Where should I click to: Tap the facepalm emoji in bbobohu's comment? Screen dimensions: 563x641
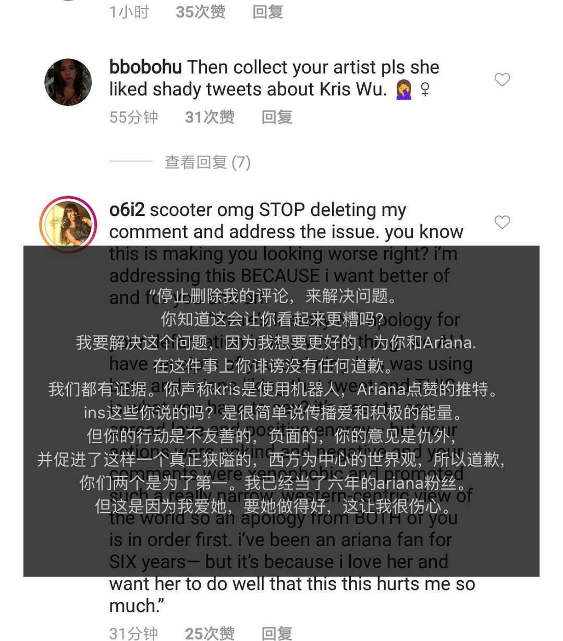click(x=404, y=90)
